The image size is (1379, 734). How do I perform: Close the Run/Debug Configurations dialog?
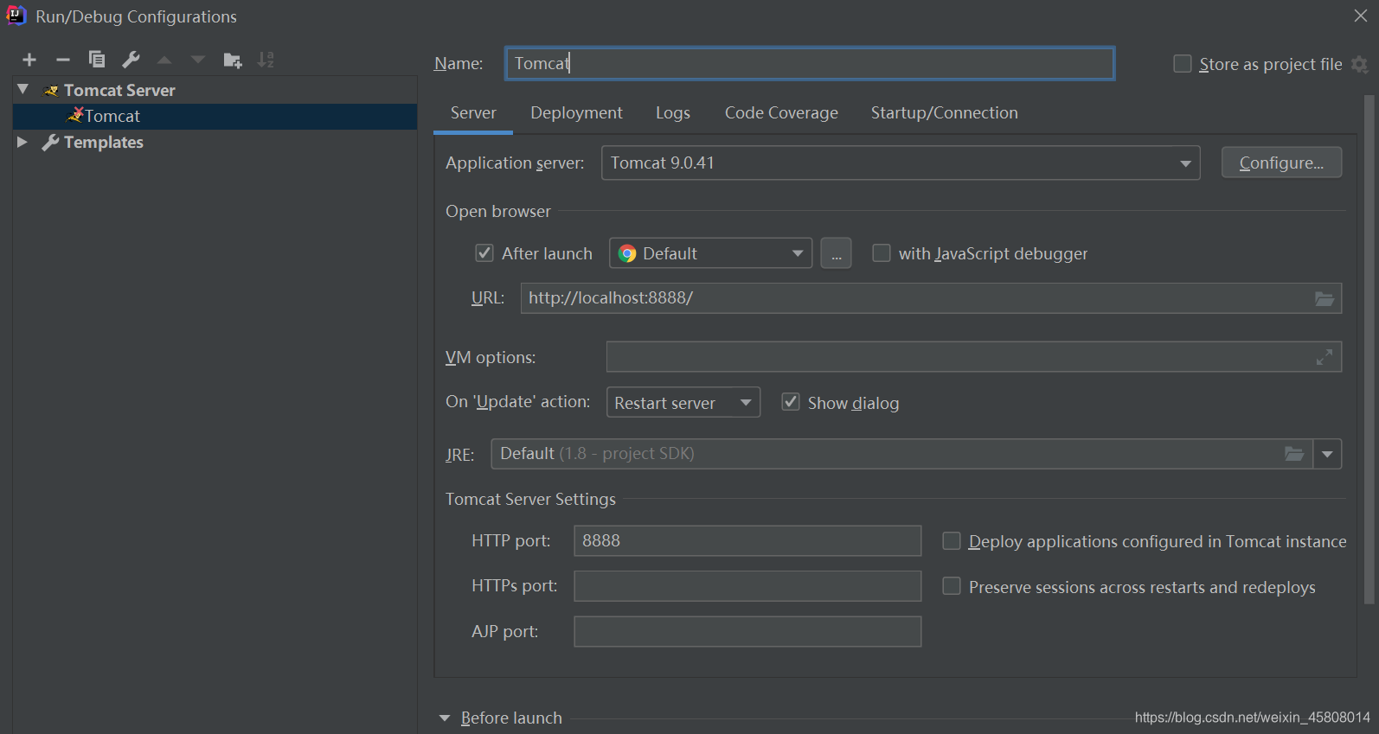tap(1360, 16)
